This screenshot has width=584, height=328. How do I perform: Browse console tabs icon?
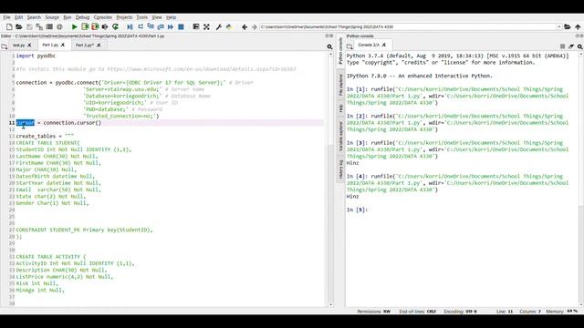click(x=349, y=46)
